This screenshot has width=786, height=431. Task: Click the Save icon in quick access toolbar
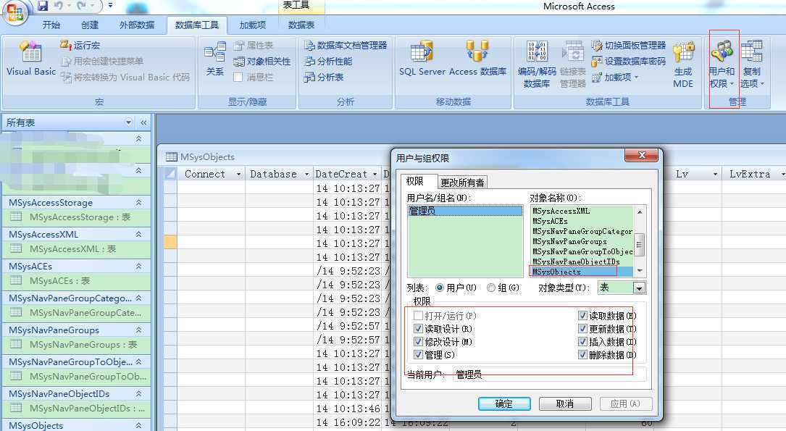point(43,6)
